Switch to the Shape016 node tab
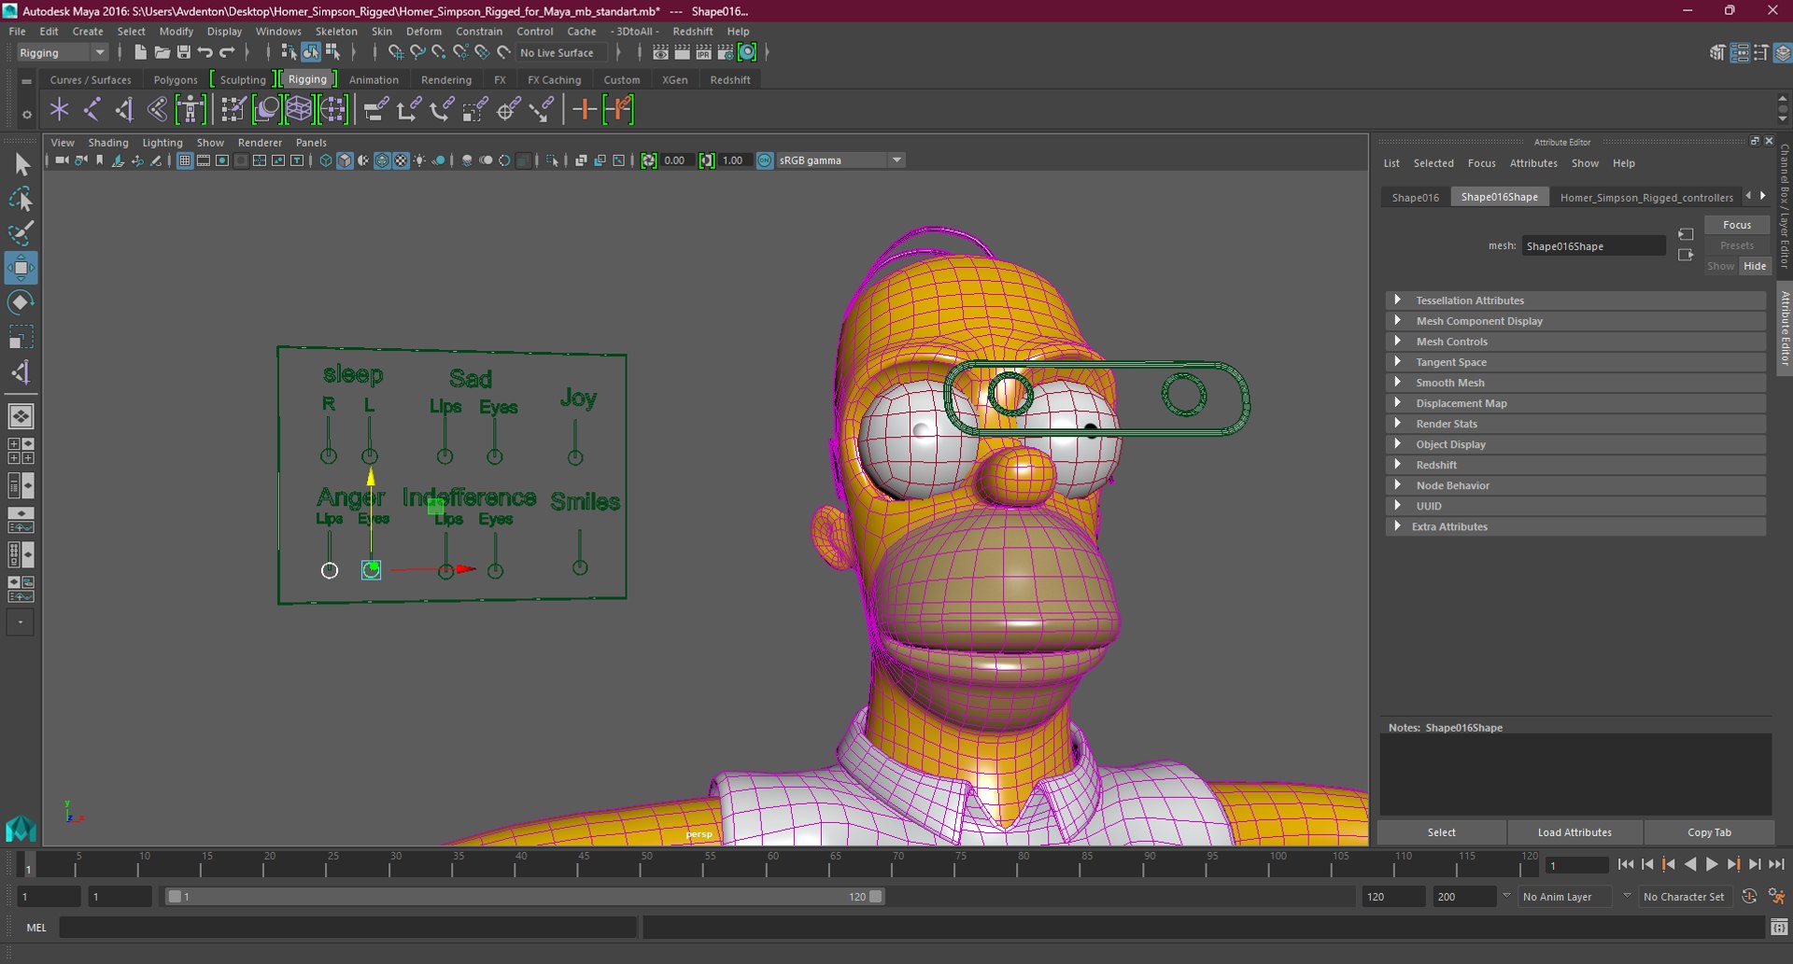 1415,197
